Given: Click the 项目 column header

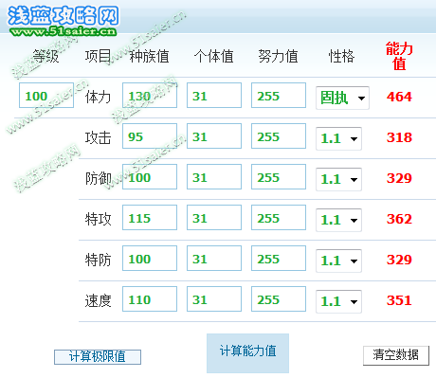Looking at the screenshot, I should (98, 57).
